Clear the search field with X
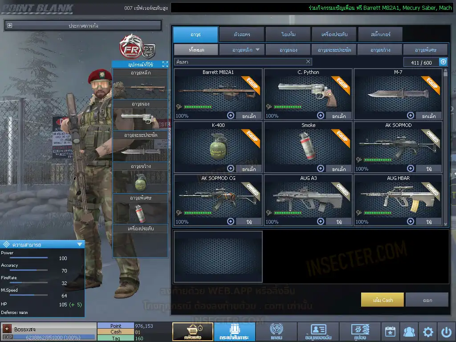This screenshot has height=342, width=456. pos(308,62)
